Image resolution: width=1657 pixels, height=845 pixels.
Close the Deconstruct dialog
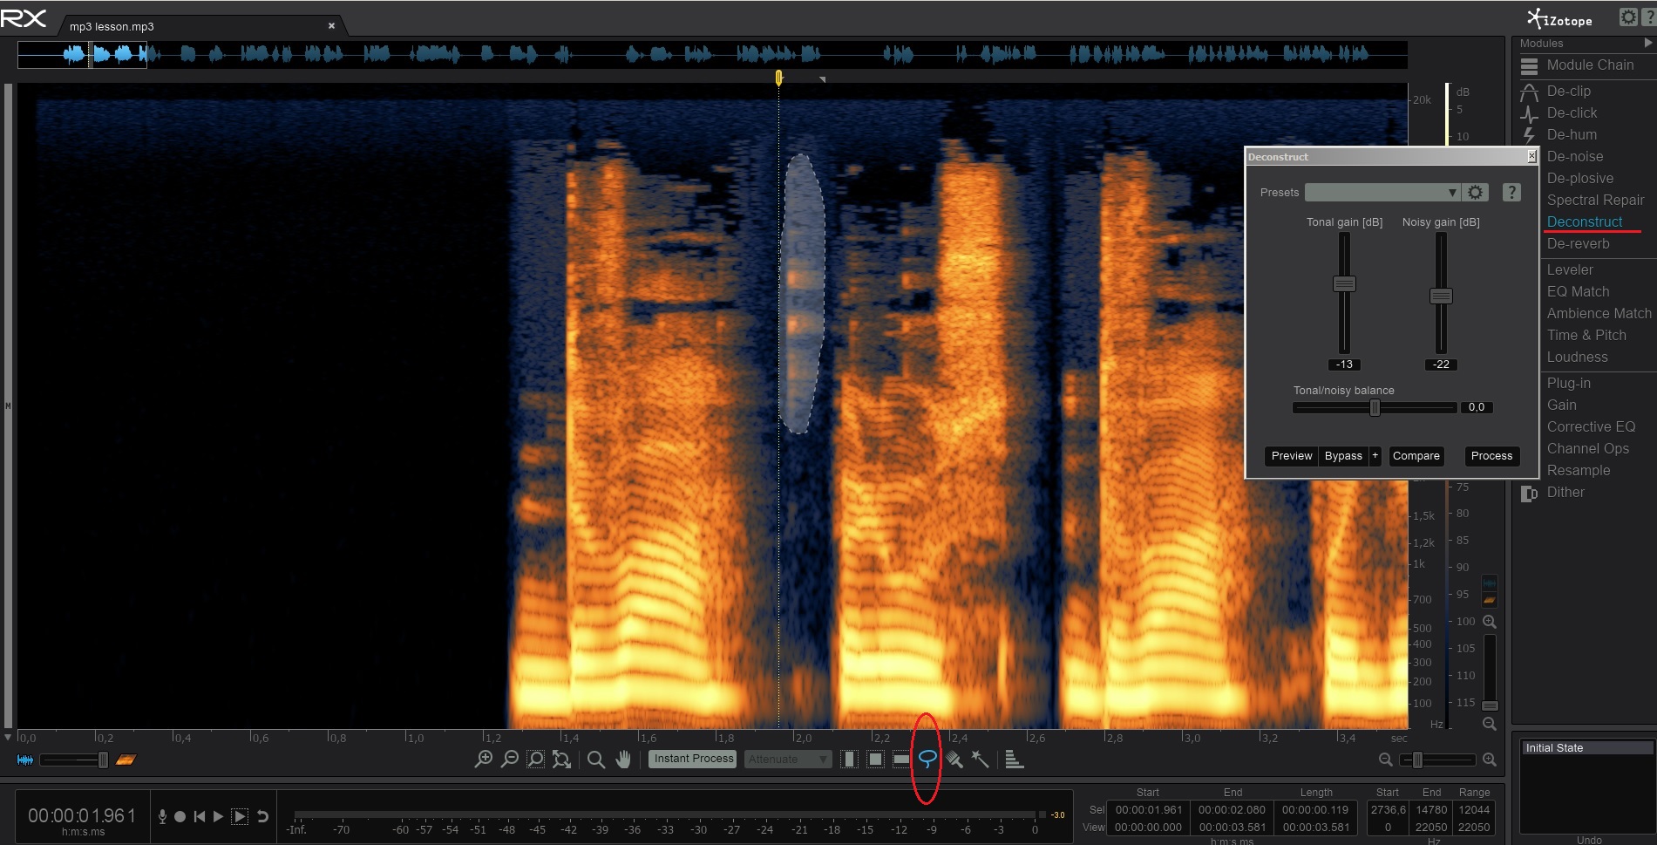click(x=1531, y=156)
